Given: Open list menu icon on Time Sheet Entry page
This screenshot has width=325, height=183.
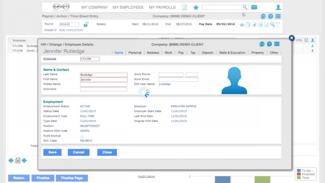Looking at the screenshot, I should pos(278,16).
